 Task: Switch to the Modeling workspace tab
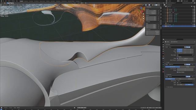[26, 1]
